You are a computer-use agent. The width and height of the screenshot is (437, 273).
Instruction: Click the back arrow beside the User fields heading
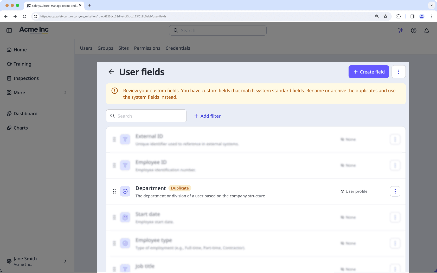[111, 72]
